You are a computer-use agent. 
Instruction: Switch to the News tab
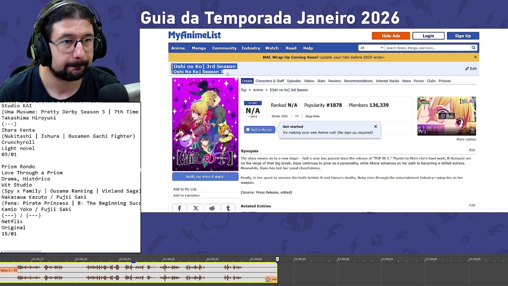[x=406, y=81]
